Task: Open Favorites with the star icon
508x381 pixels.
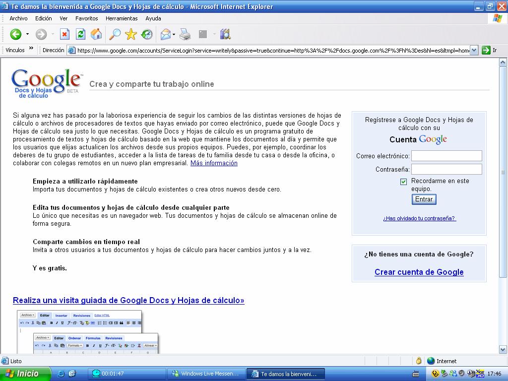Action: [131, 34]
